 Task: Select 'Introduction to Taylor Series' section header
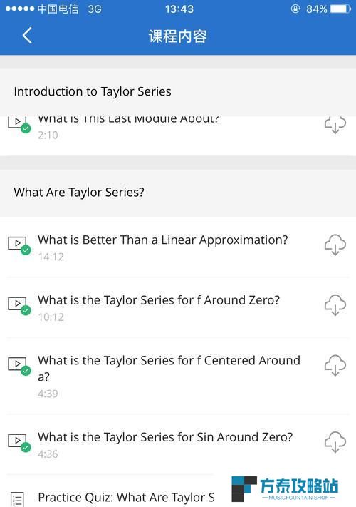(x=178, y=92)
